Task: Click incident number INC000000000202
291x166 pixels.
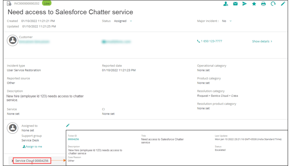Action: [x=27, y=3]
